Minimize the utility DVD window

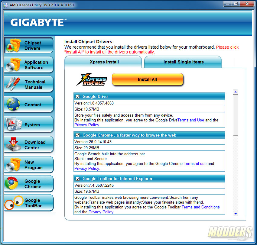click(227, 4)
